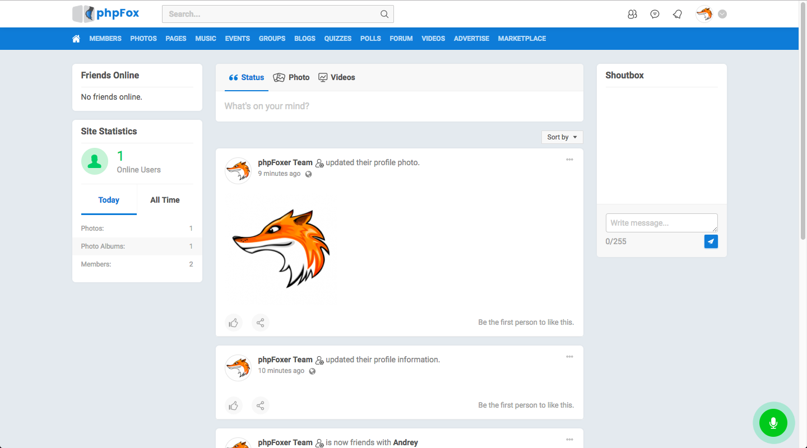807x448 pixels.
Task: Open the Andrey profile link
Action: (x=406, y=442)
